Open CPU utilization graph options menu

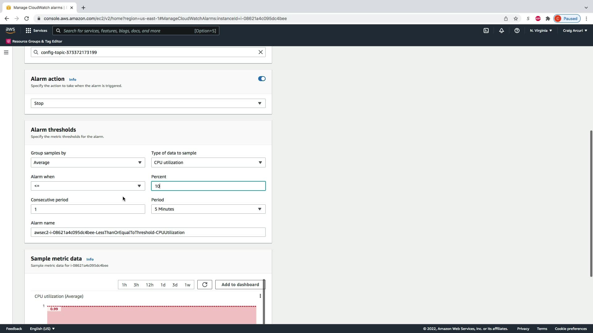click(x=260, y=296)
